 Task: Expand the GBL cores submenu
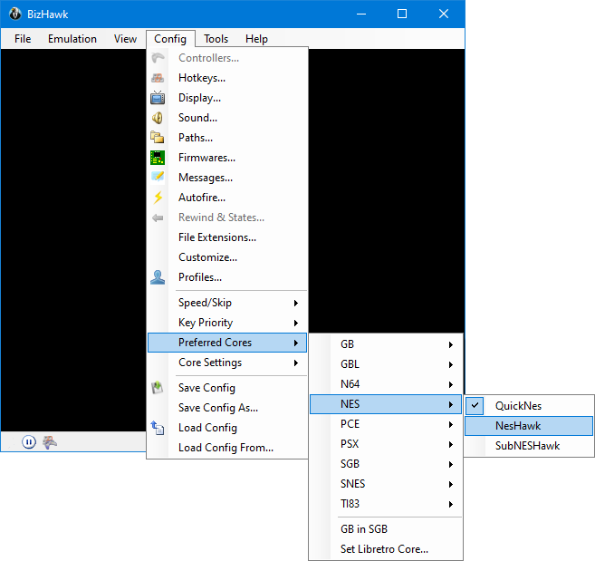tap(386, 364)
